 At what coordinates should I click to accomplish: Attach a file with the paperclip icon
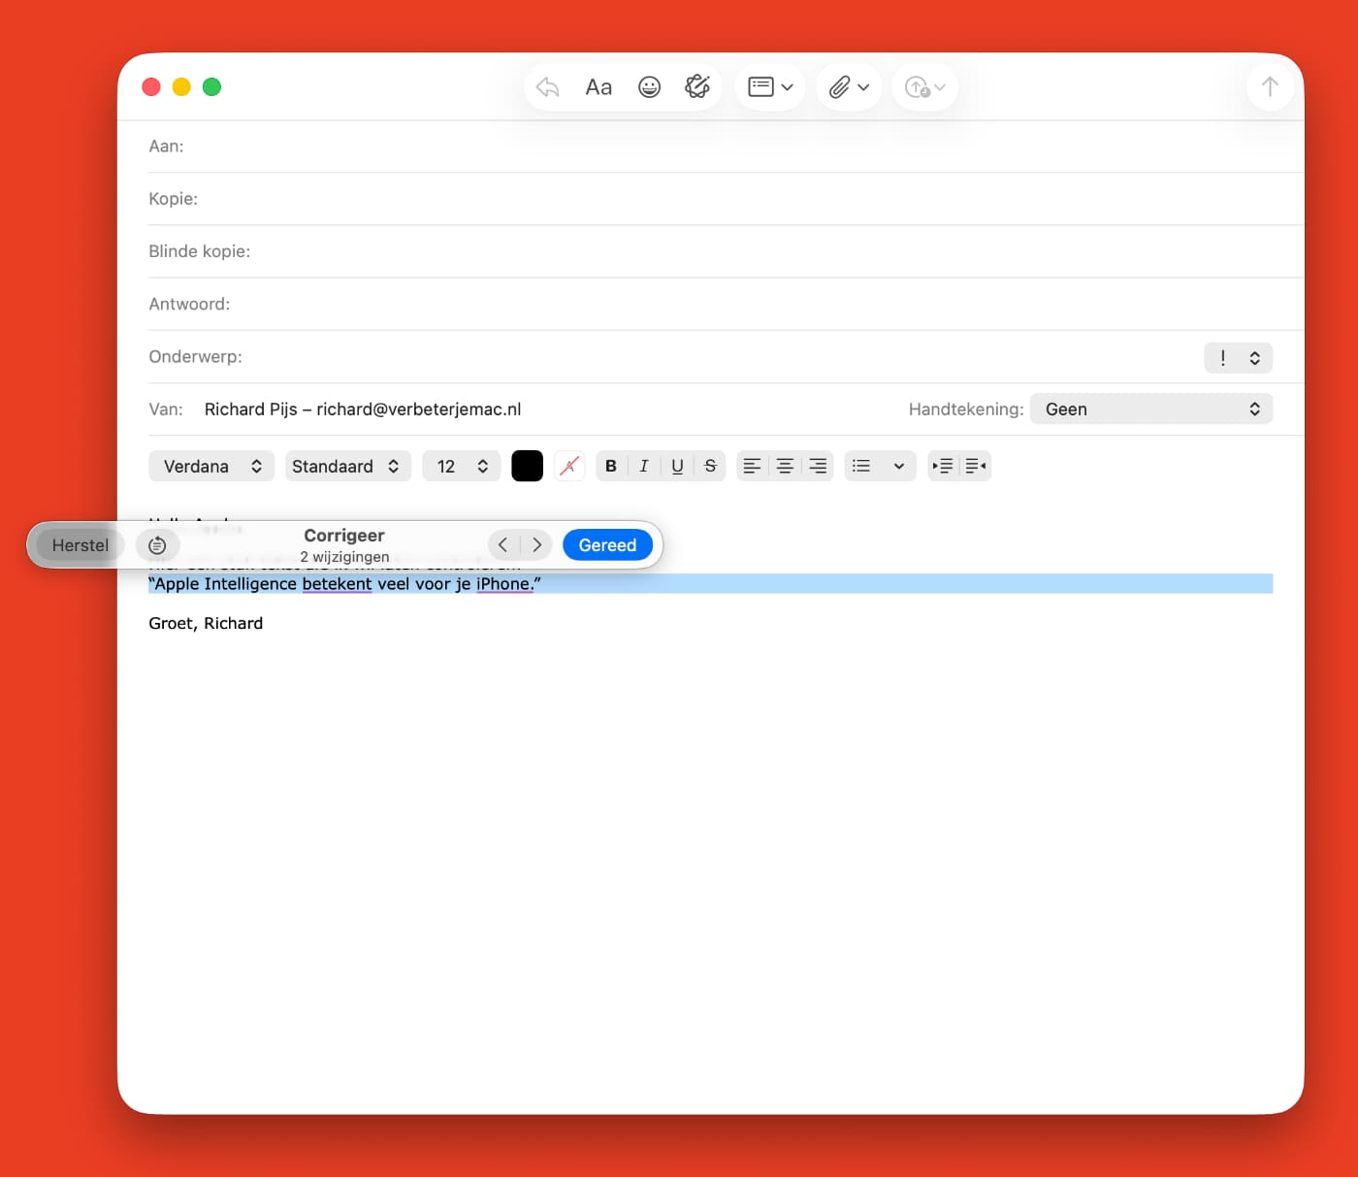click(x=840, y=86)
